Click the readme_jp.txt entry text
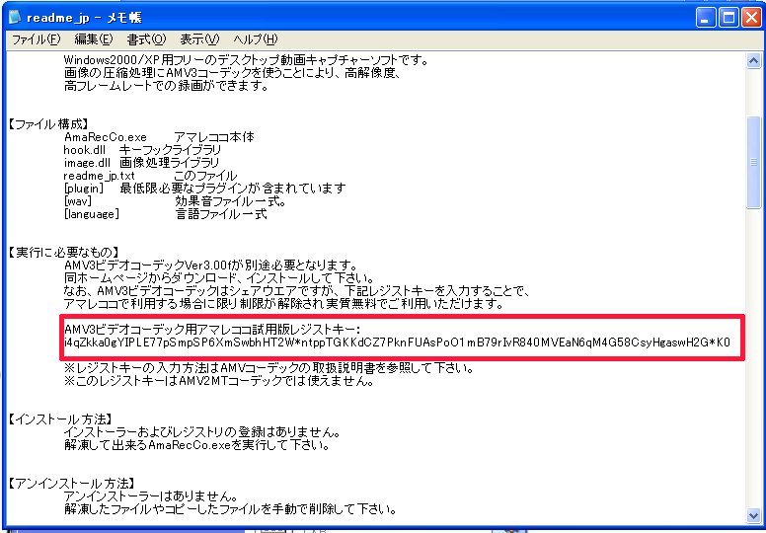The width and height of the screenshot is (766, 533). click(99, 176)
